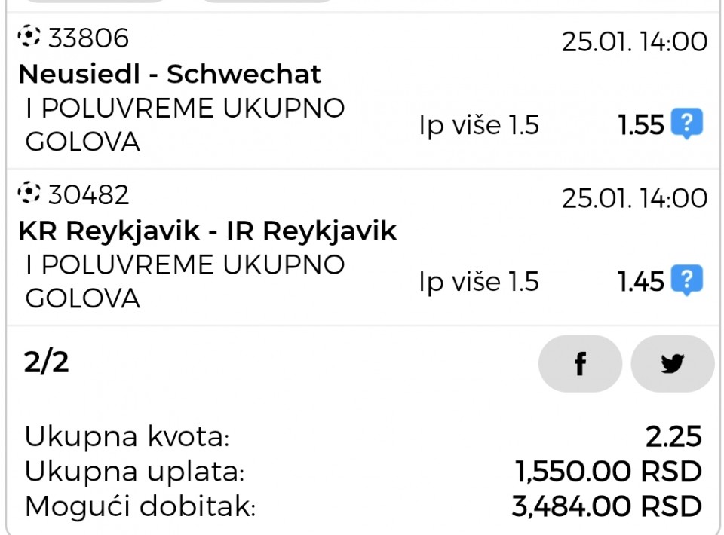Select match code 33806
Viewport: 724px width, 535px height.
pyautogui.click(x=89, y=38)
